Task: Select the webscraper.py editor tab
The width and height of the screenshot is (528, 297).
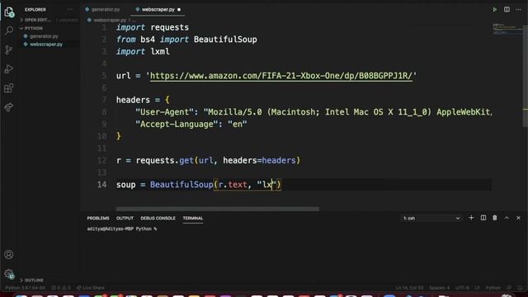Action: point(158,9)
